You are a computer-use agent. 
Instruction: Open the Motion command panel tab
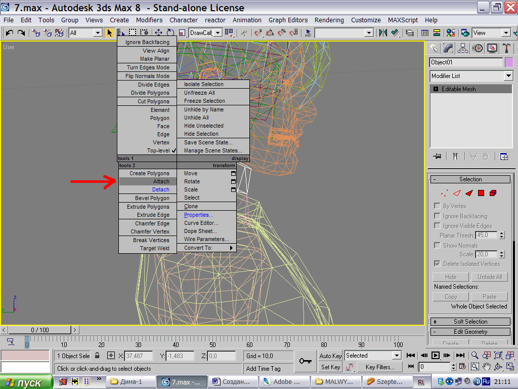[x=478, y=49]
